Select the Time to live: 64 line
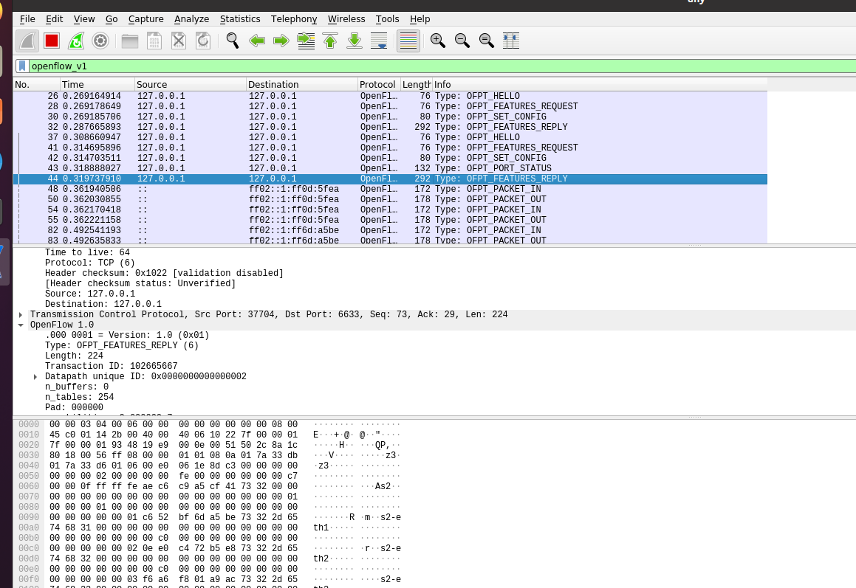856x588 pixels. [87, 252]
